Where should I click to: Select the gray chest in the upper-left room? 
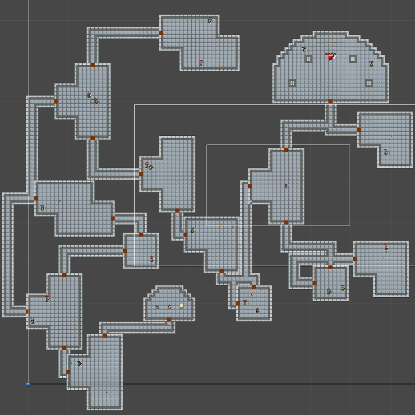coord(93,101)
